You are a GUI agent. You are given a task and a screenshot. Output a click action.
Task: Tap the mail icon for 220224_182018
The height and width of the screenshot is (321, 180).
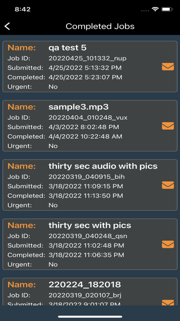pos(168,303)
